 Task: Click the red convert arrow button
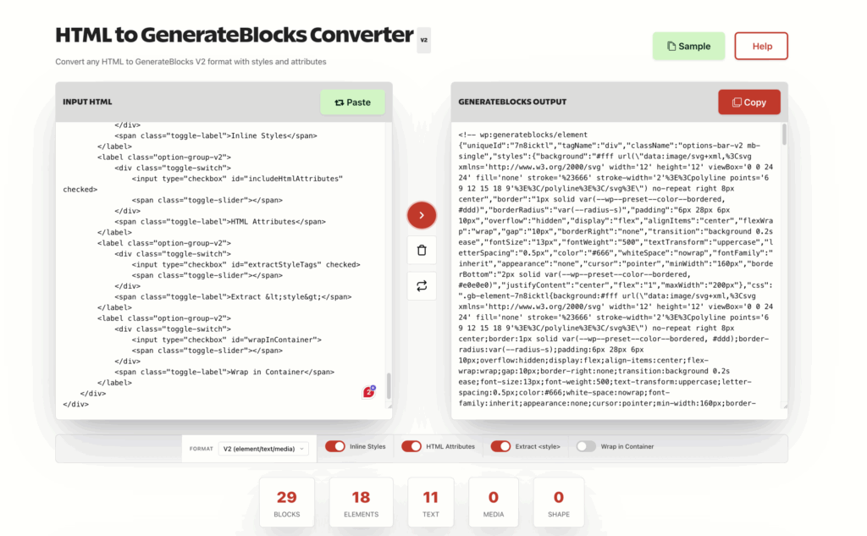coord(421,215)
